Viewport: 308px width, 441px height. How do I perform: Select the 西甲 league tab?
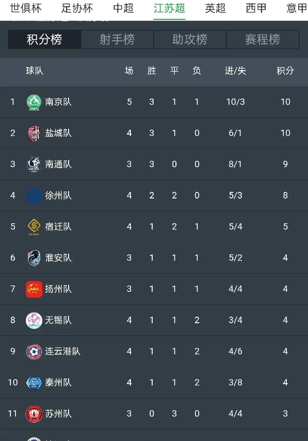[x=256, y=9]
